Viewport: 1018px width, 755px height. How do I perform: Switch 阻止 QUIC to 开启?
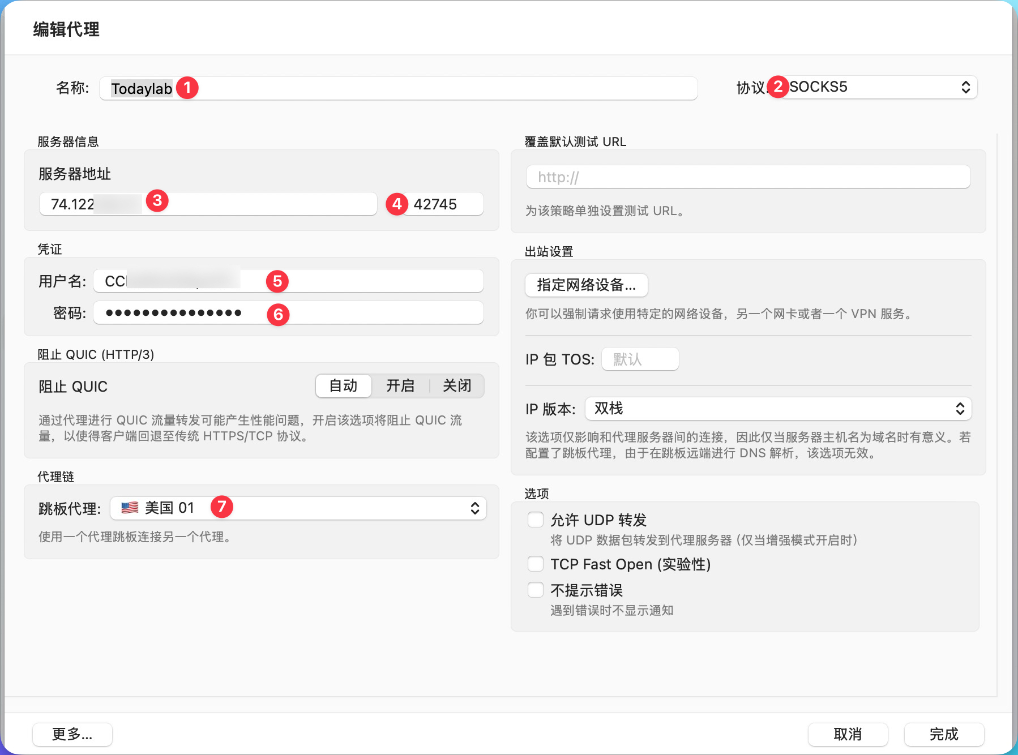pos(400,385)
